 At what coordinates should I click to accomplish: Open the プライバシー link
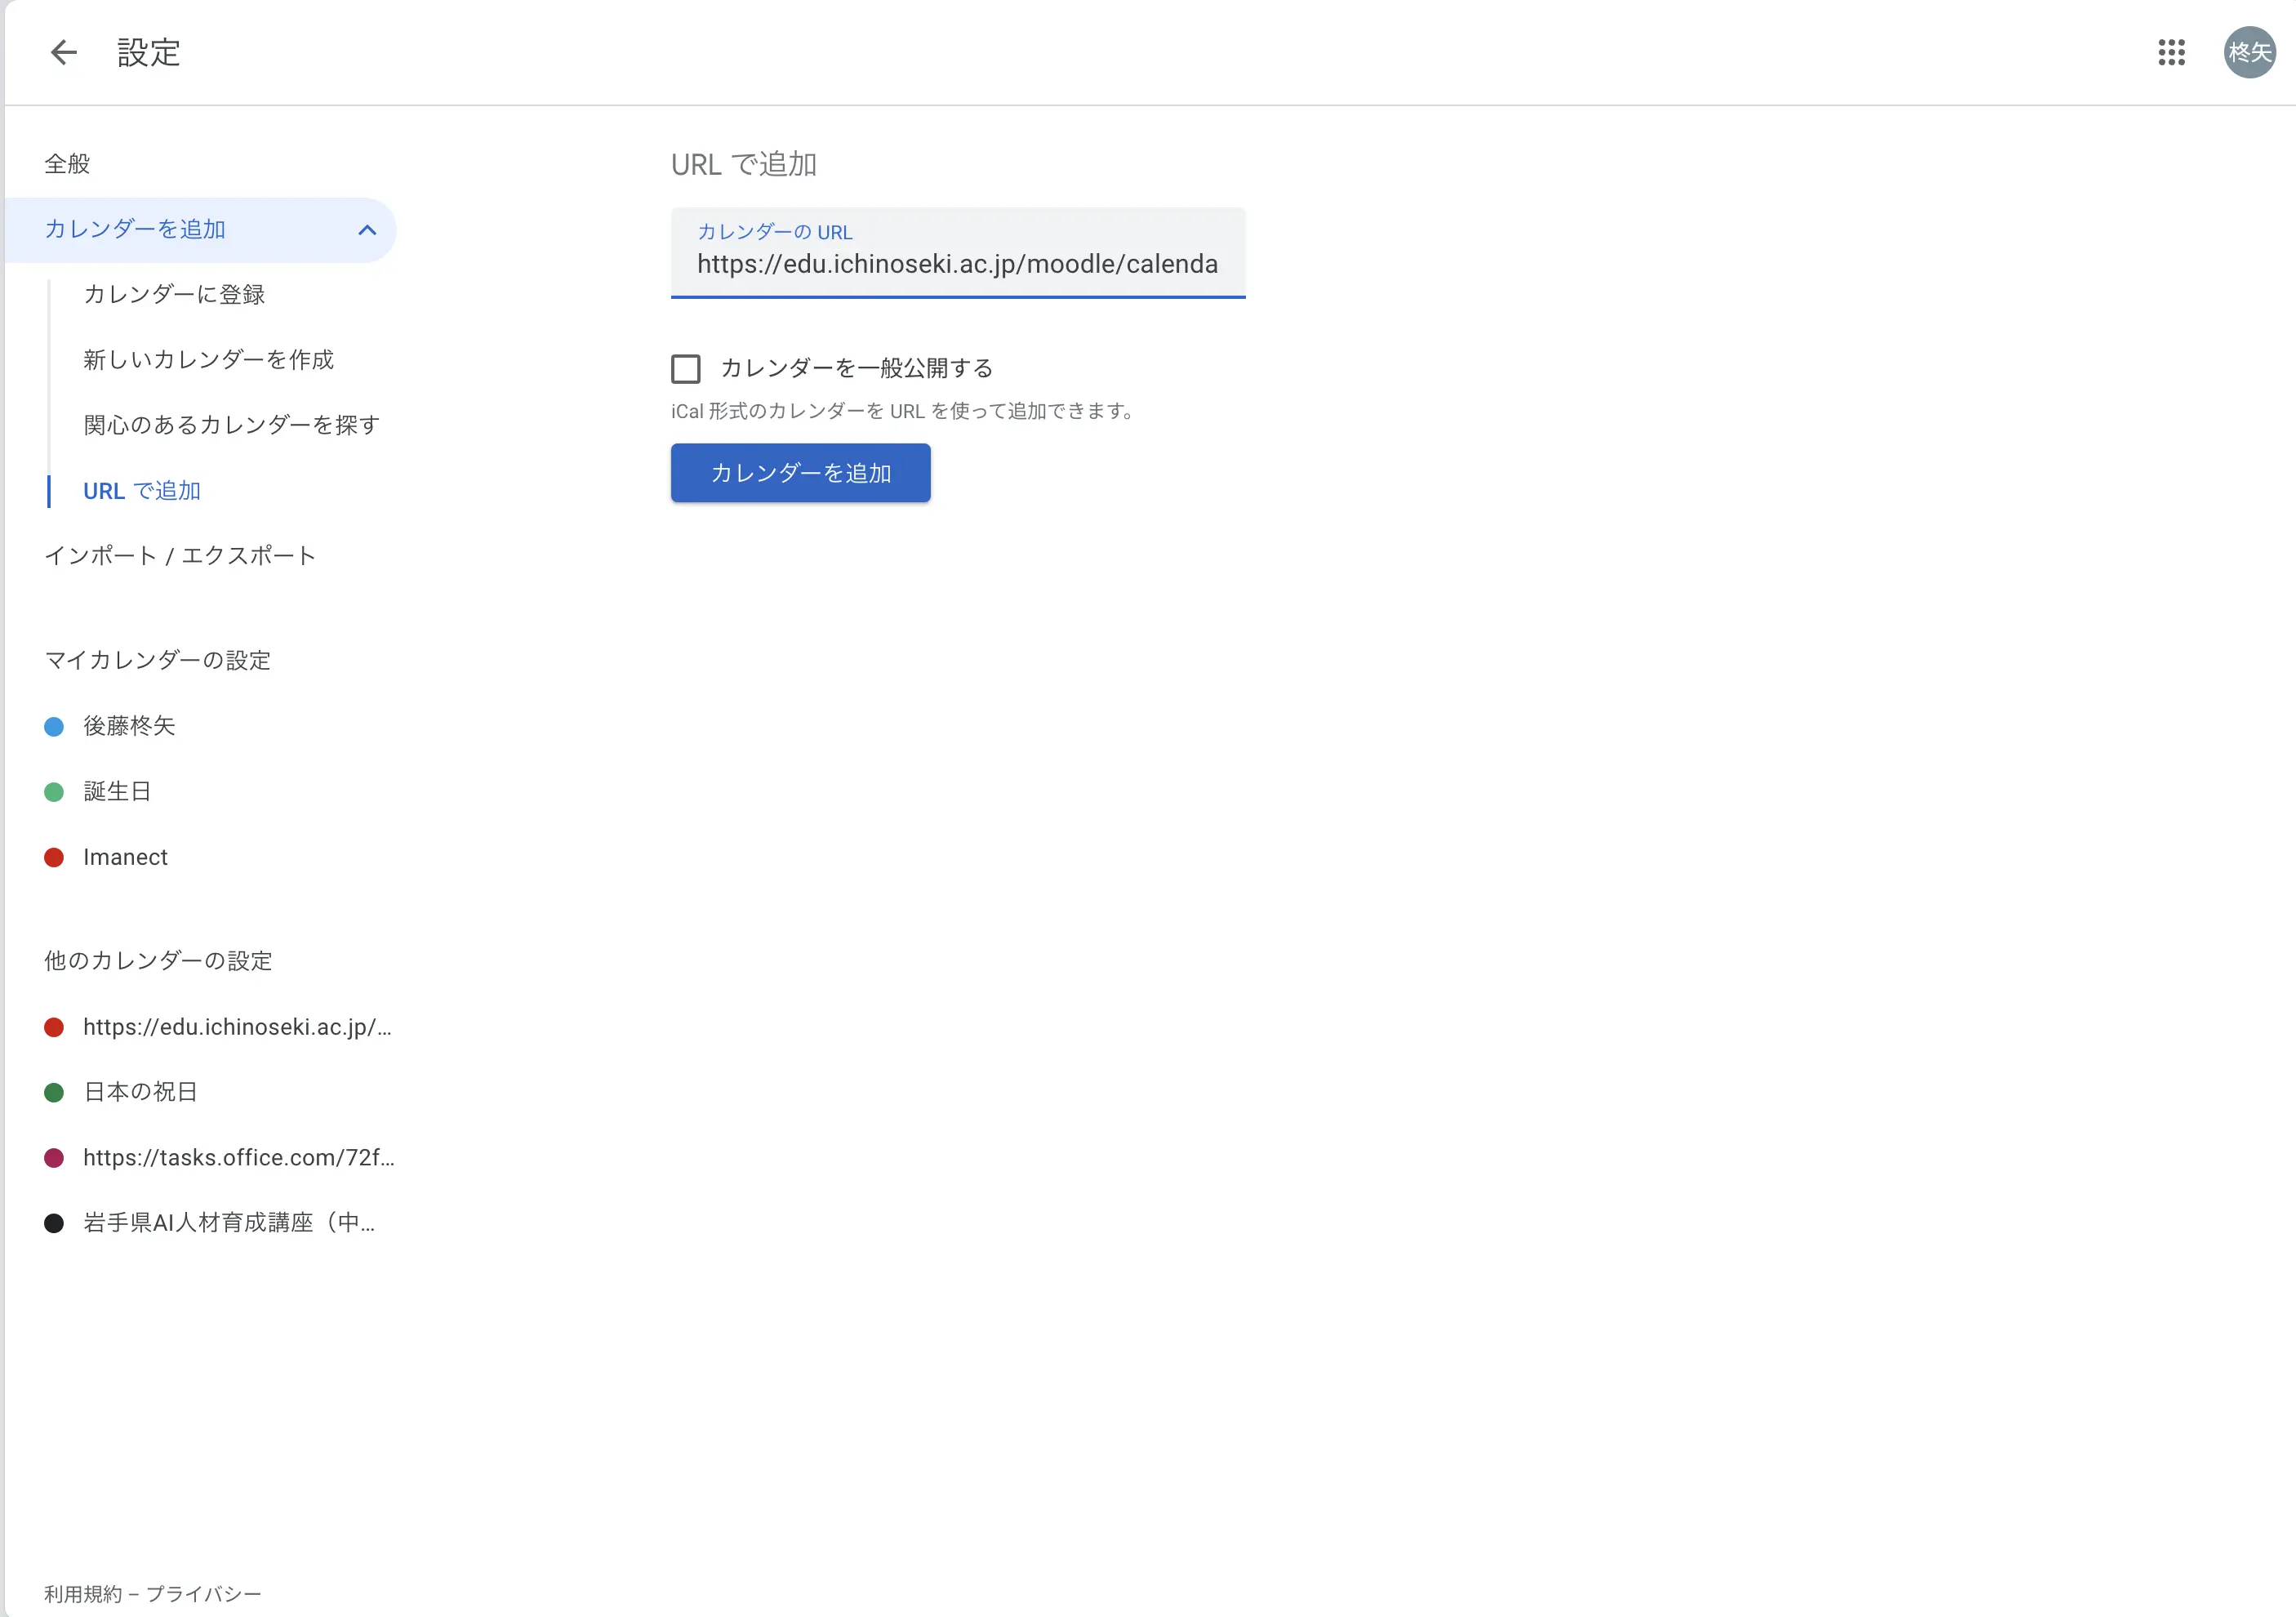[x=204, y=1594]
